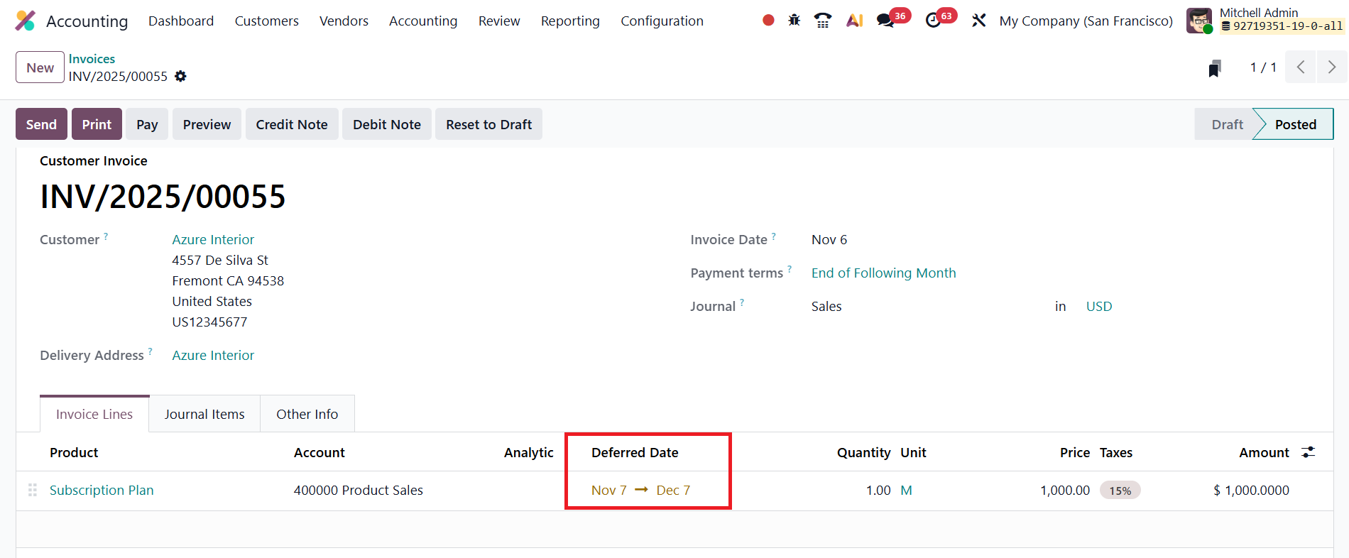The image size is (1349, 558).
Task: Toggle optional columns in the invoice lines table
Action: (x=1308, y=452)
